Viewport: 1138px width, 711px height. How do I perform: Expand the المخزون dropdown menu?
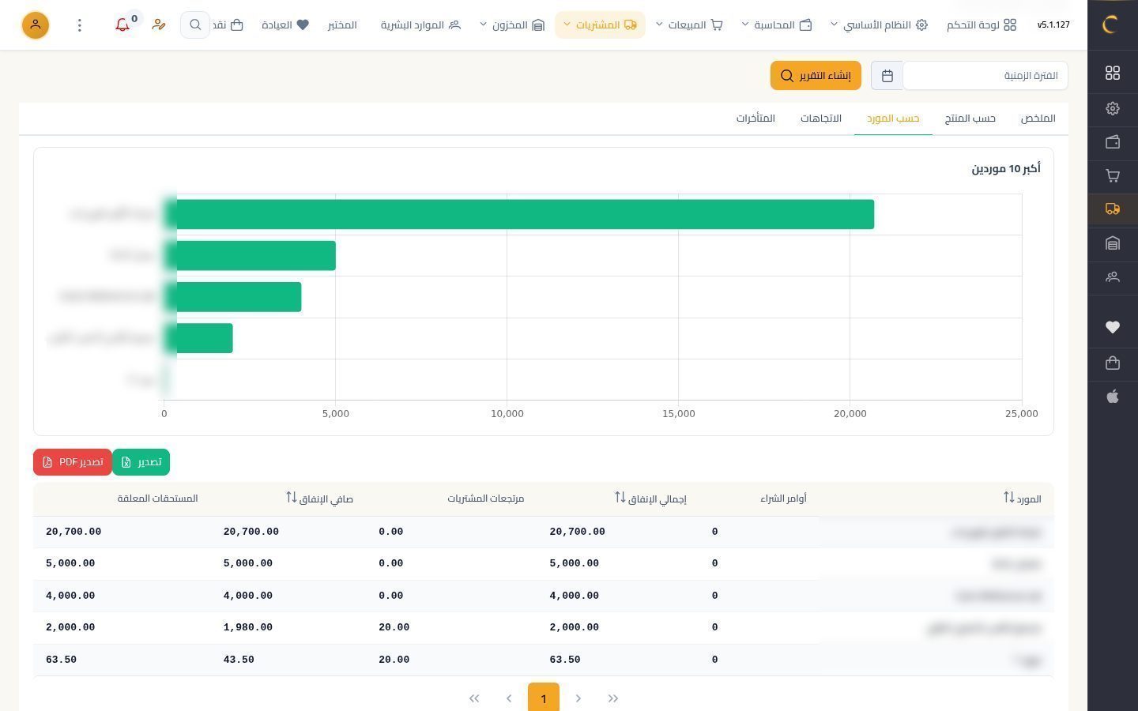pos(512,25)
